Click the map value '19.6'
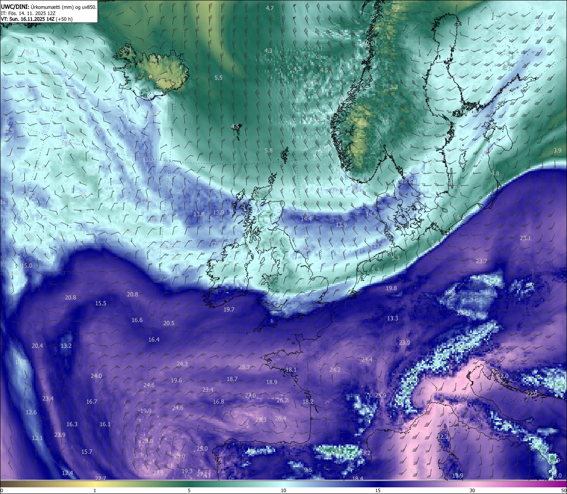 point(176,380)
